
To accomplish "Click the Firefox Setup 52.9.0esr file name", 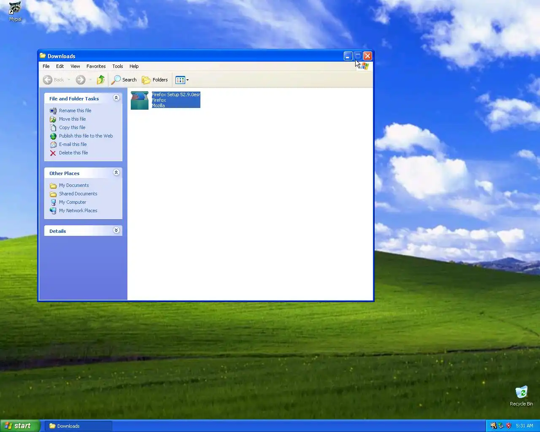I will (x=176, y=94).
